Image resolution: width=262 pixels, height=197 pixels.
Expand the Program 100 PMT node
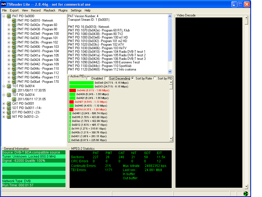coord(9,34)
